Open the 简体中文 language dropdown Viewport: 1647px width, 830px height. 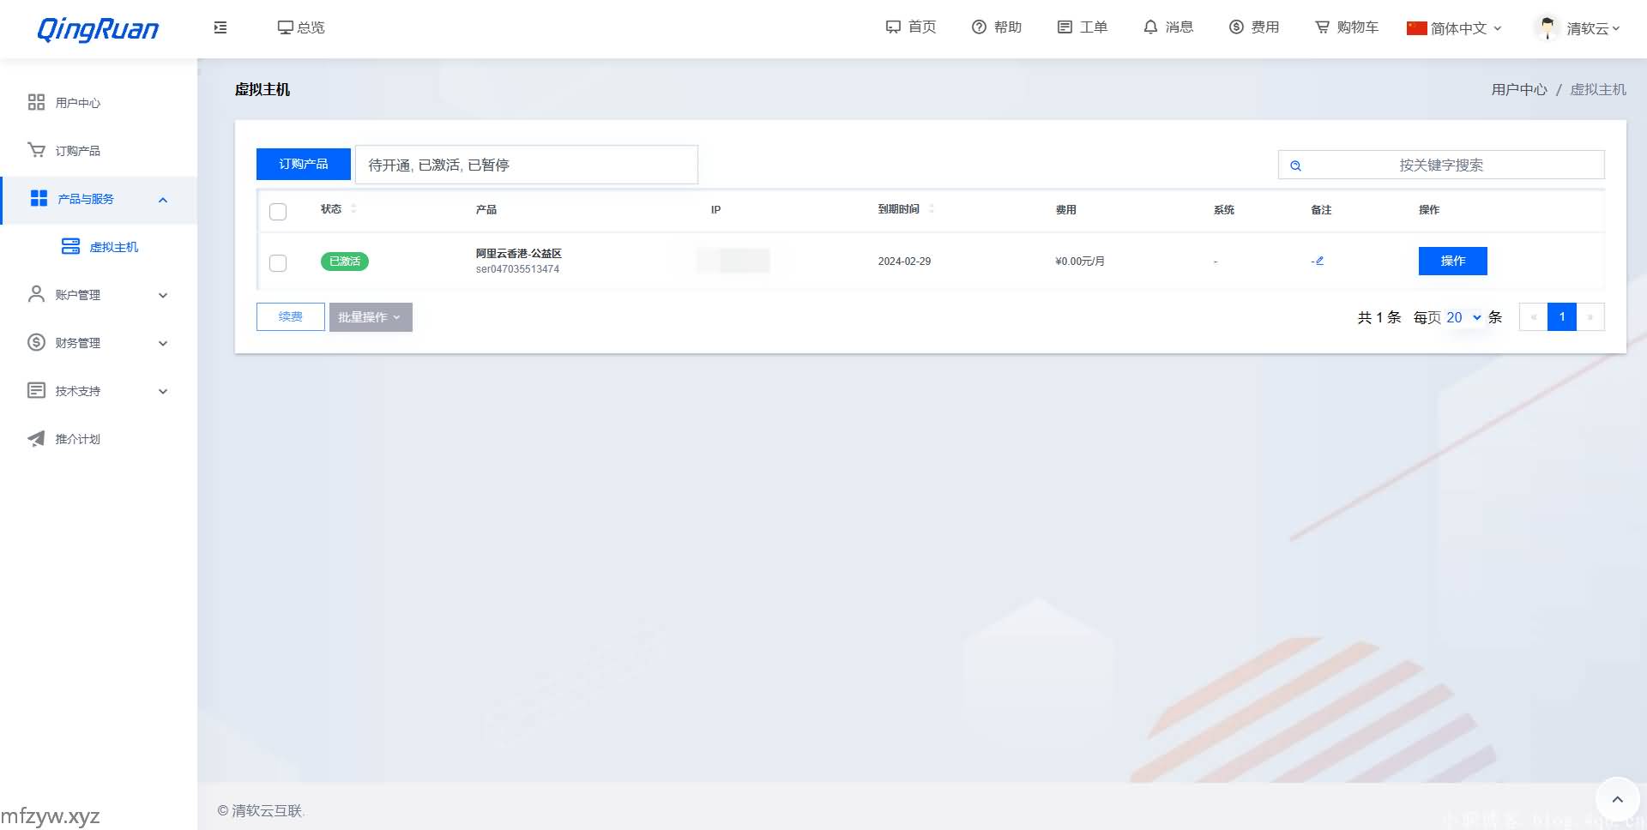(1454, 28)
